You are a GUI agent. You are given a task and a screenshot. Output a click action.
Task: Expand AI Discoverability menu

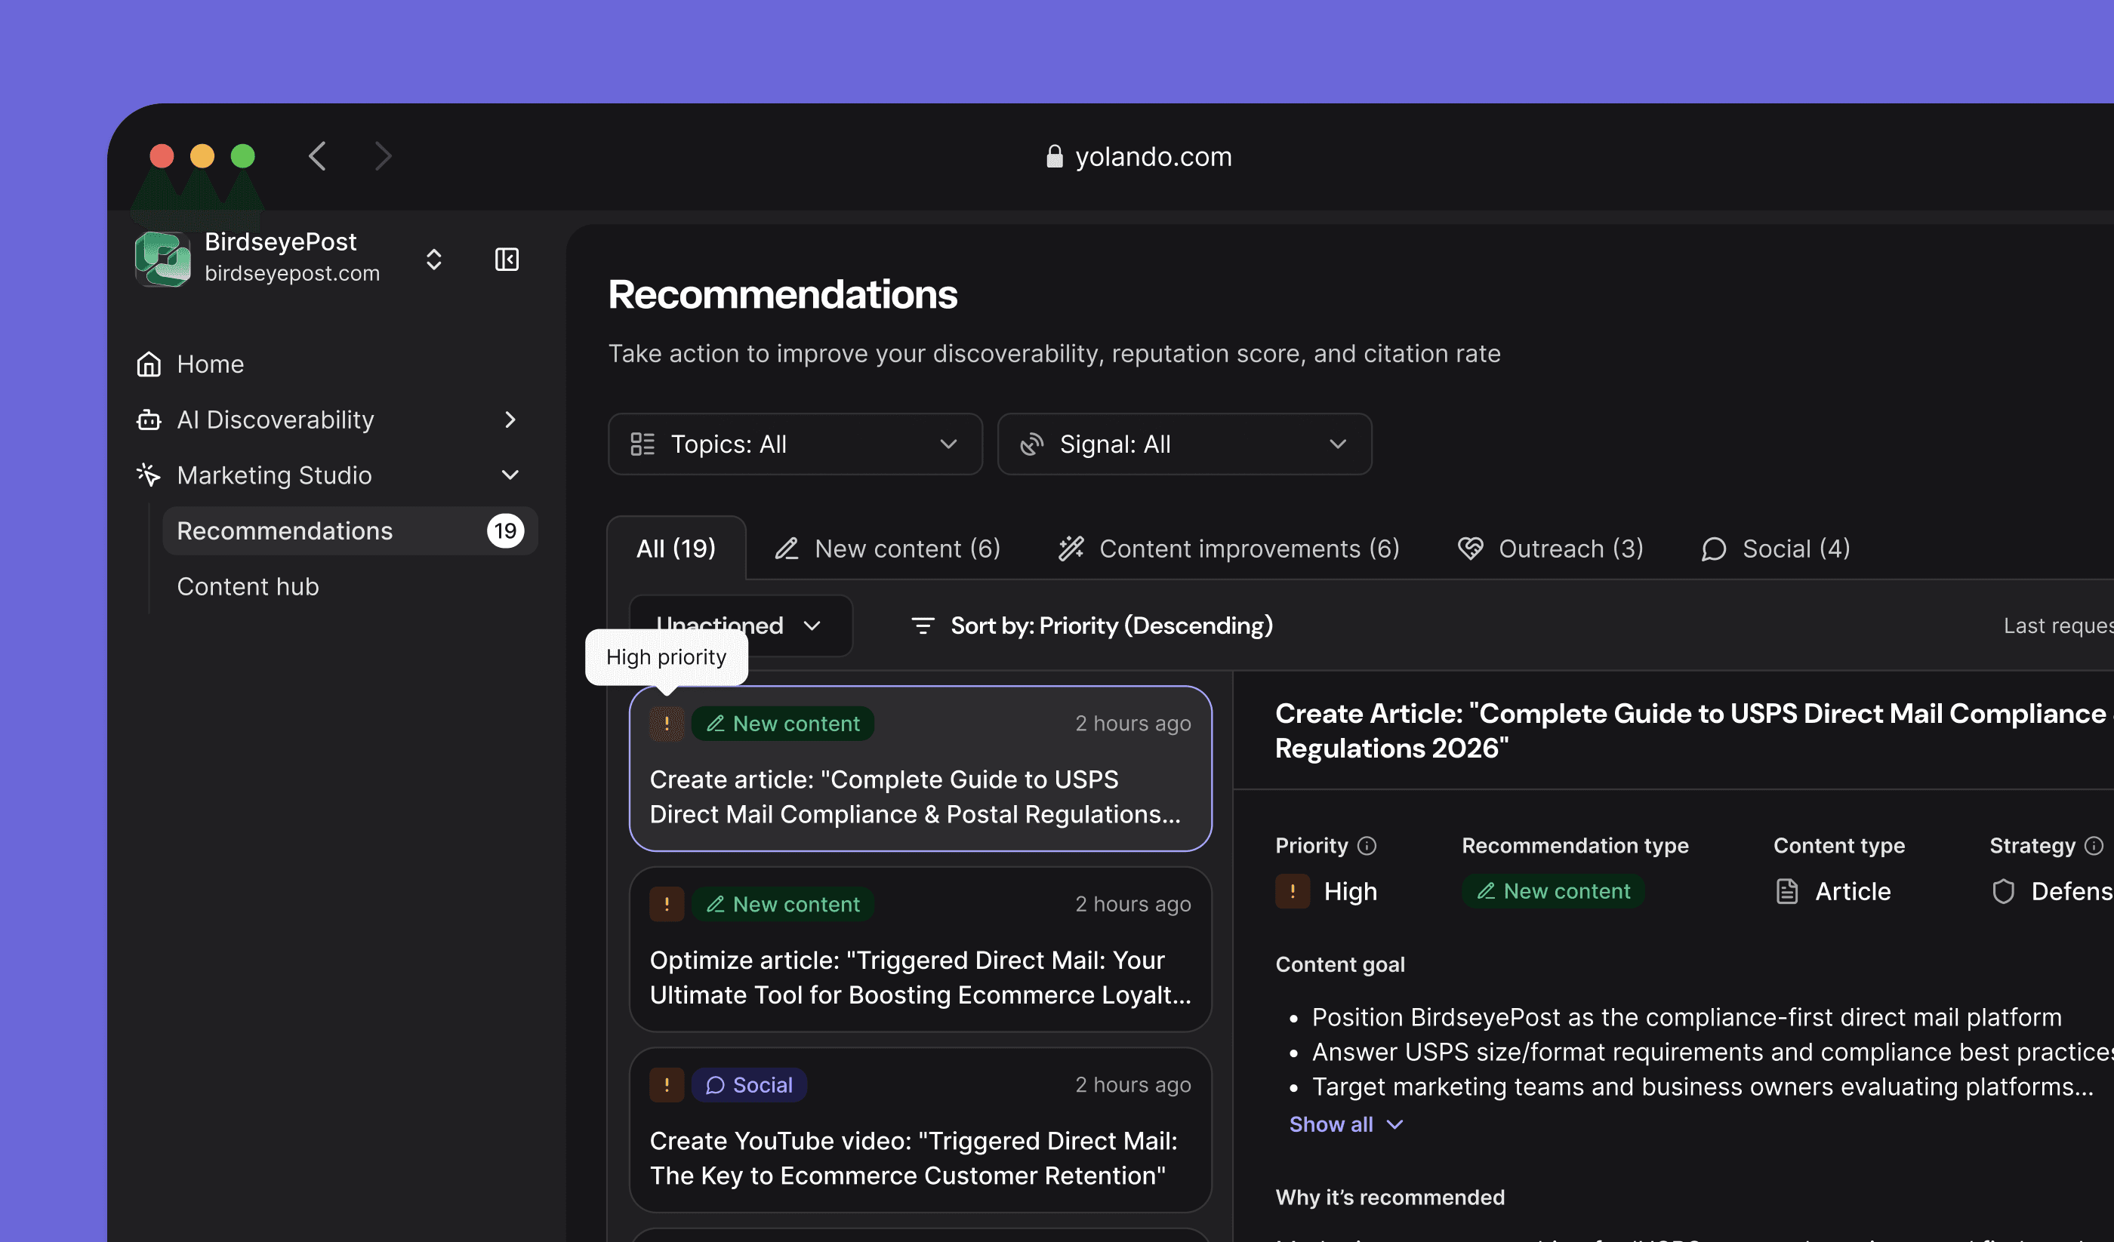[x=510, y=420]
